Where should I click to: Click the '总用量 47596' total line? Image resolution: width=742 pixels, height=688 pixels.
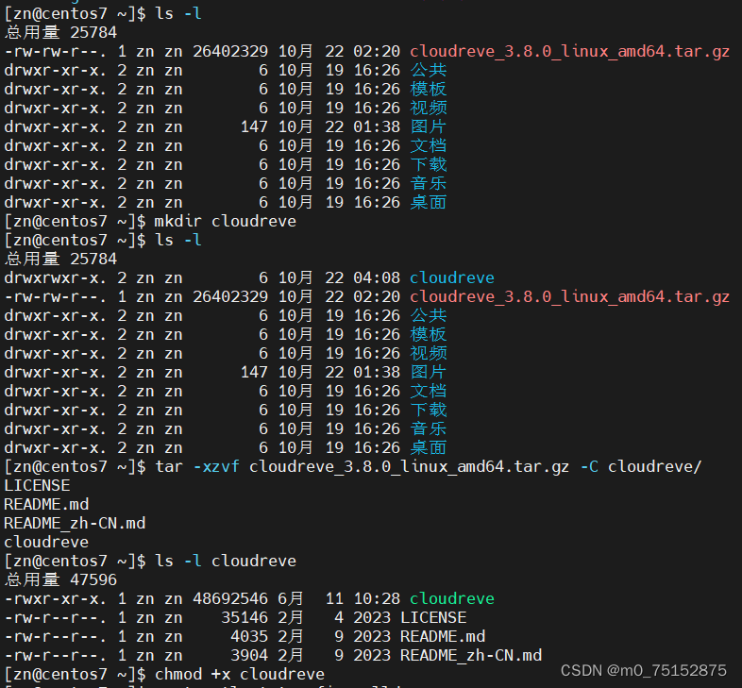point(60,580)
